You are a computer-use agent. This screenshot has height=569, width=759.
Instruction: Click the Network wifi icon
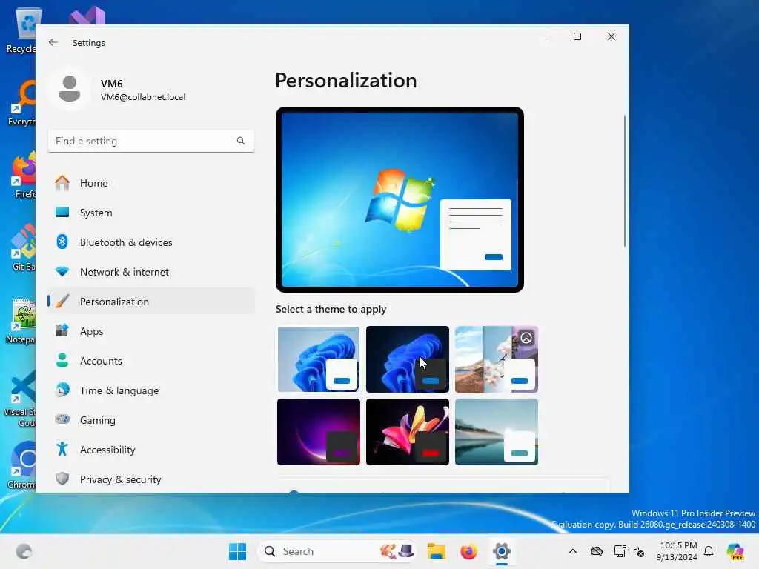pyautogui.click(x=62, y=271)
